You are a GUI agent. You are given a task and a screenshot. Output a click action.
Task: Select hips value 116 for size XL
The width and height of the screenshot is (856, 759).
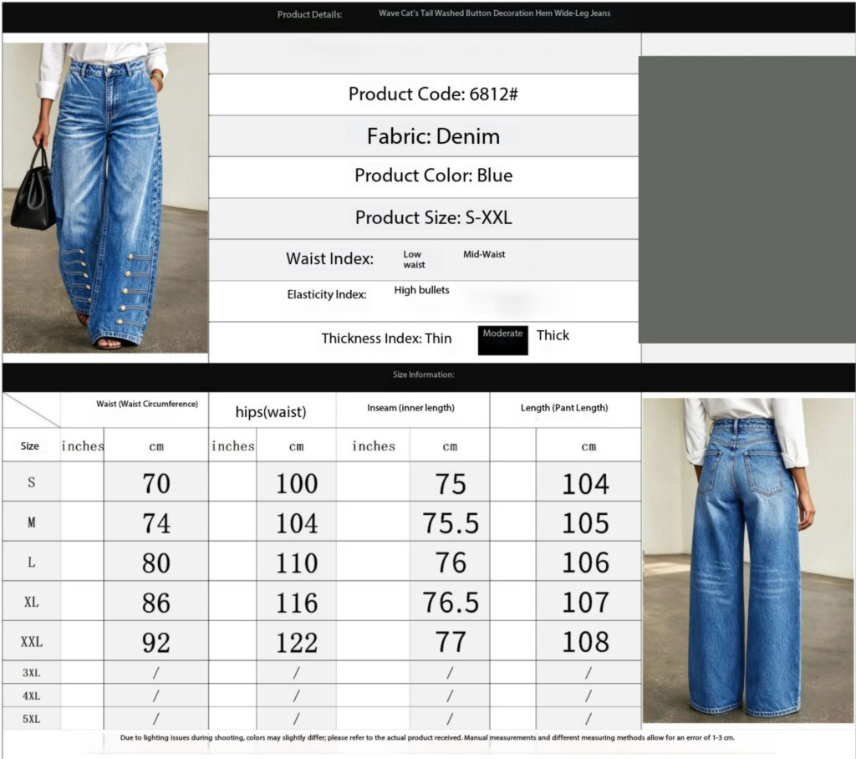coord(297,603)
